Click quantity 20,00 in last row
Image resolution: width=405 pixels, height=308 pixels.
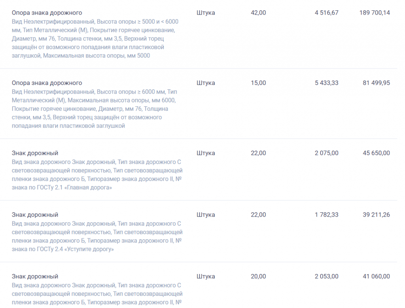pos(258,276)
